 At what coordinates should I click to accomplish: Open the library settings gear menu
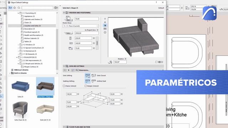click(x=56, y=8)
